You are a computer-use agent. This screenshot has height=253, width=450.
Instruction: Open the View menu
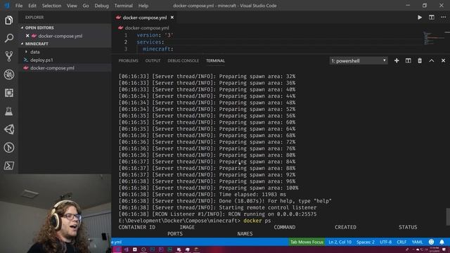[x=72, y=6]
